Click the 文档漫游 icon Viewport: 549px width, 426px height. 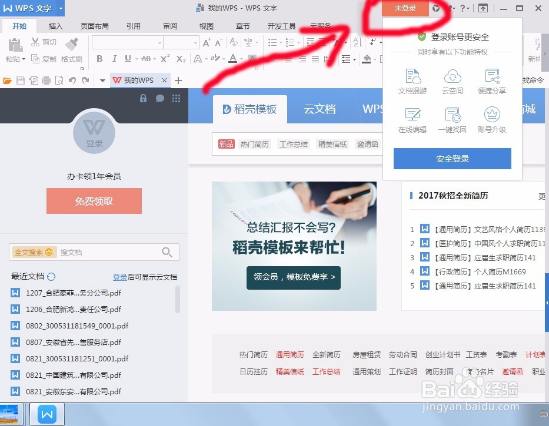click(412, 76)
